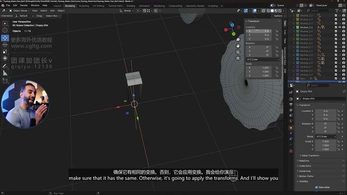347x195 pixels.
Task: Click the green Y axis on navigation gizmo
Action: (x=234, y=34)
